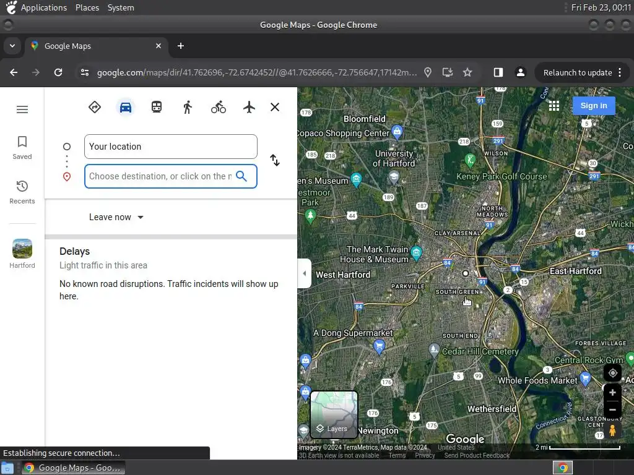The width and height of the screenshot is (634, 475).
Task: Install Google Maps app icon
Action: [448, 72]
